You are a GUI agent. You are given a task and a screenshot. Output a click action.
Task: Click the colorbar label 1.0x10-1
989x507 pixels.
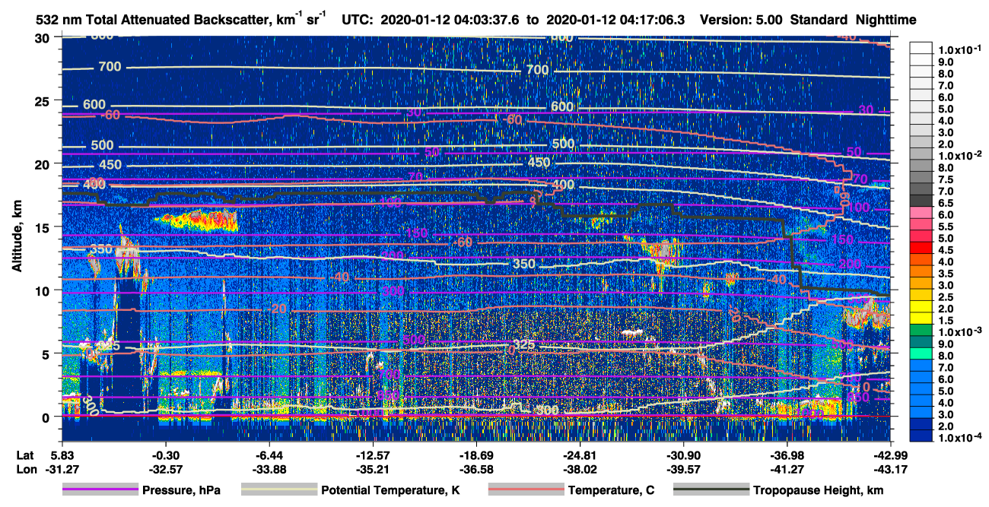point(960,49)
